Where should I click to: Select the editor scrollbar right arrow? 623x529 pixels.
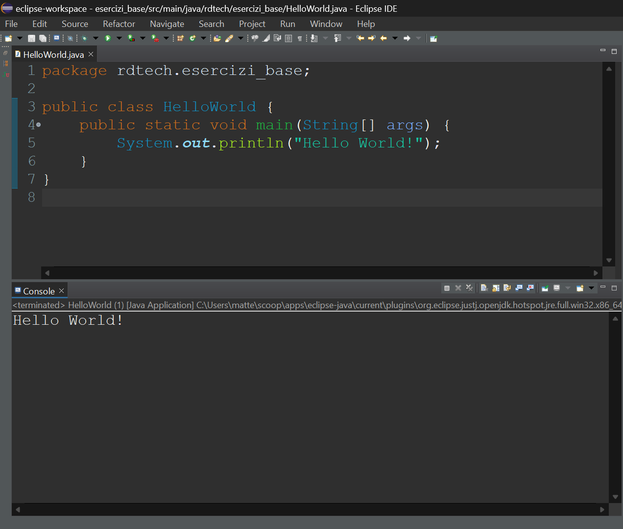tap(596, 273)
